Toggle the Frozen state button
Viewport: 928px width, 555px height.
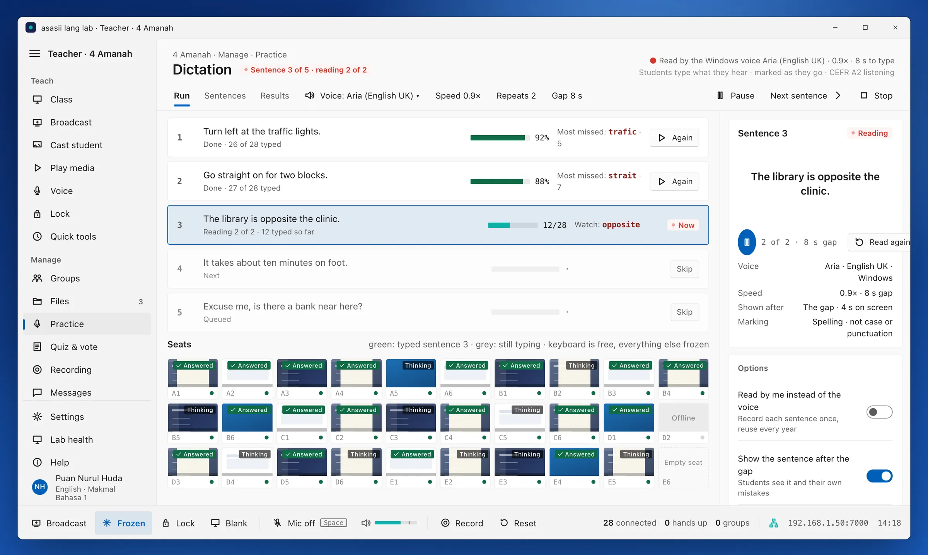point(124,523)
